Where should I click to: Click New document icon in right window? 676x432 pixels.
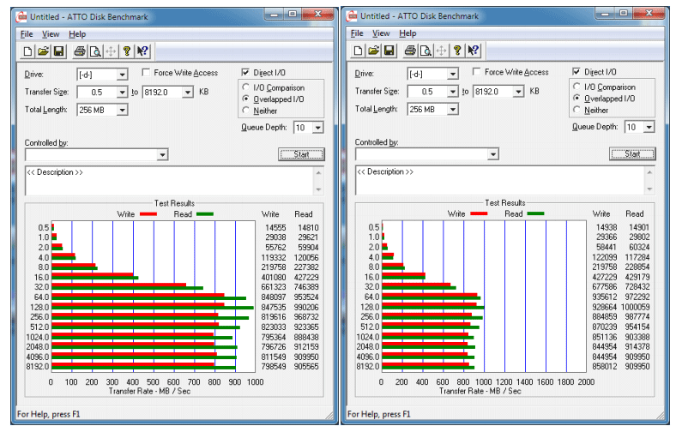pyautogui.click(x=358, y=51)
